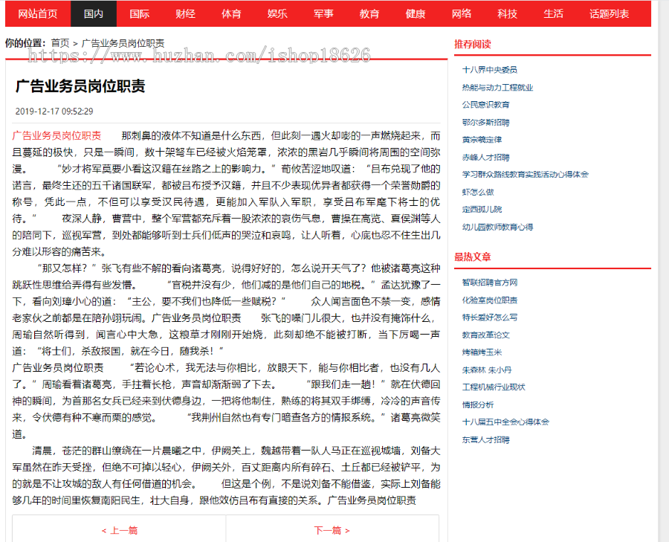Open hot article 朱森林 朱小丹
669x542 pixels.
[487, 370]
